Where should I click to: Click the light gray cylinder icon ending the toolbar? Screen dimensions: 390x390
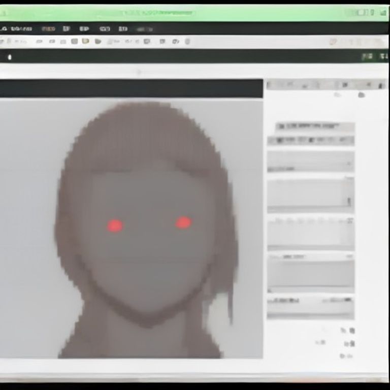pos(187,41)
